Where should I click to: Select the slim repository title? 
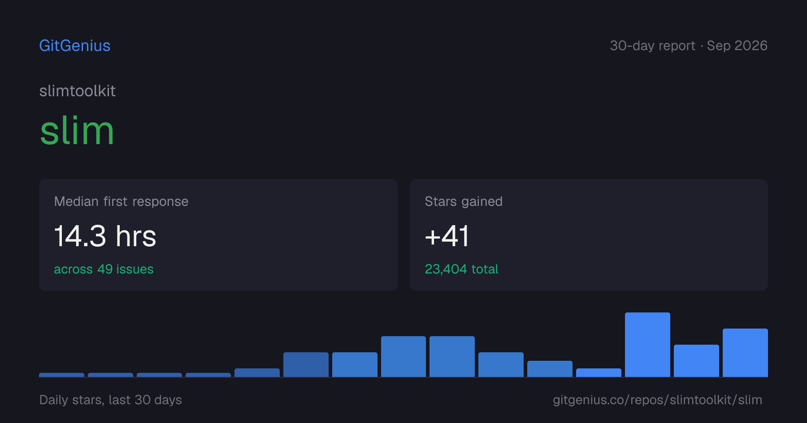pyautogui.click(x=77, y=131)
